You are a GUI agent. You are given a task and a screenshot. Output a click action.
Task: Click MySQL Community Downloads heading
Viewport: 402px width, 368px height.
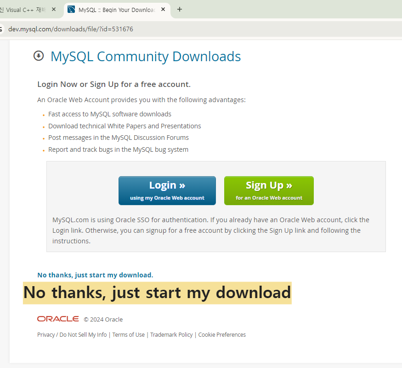point(146,57)
